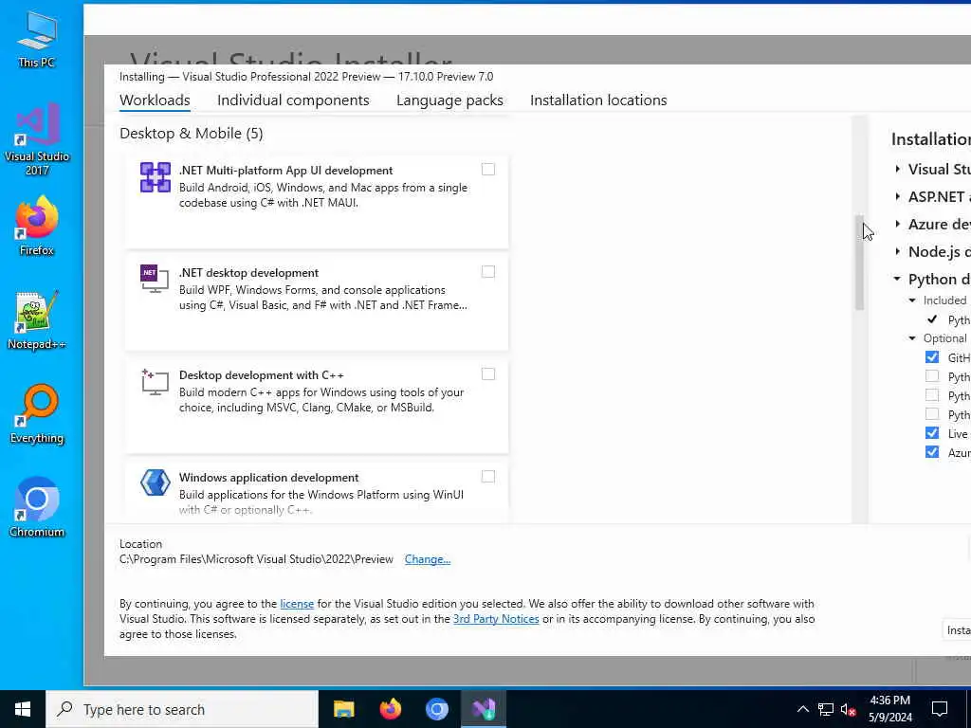Check .NET desktop development workload
971x728 pixels.
pos(488,272)
